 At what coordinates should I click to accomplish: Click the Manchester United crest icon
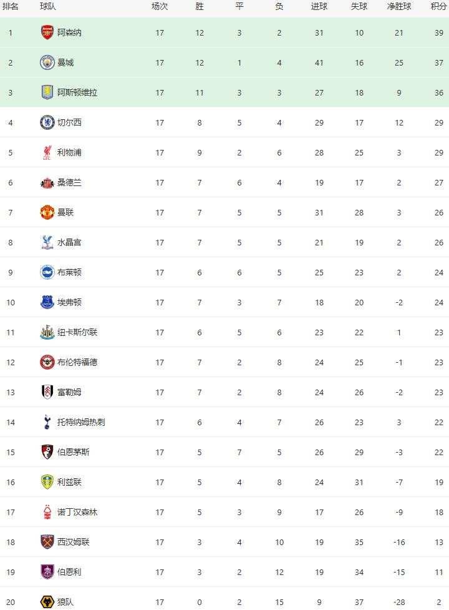click(47, 212)
